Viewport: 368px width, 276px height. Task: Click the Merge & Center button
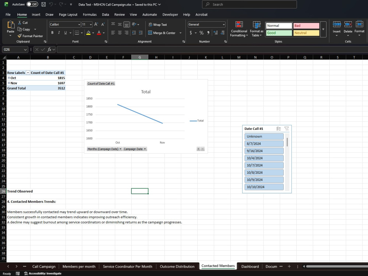(162, 33)
